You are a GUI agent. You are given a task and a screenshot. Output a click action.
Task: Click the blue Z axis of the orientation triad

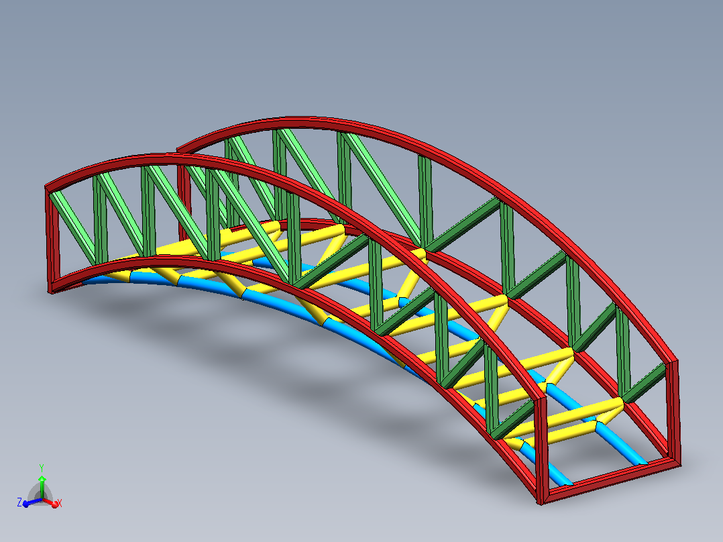coord(32,502)
